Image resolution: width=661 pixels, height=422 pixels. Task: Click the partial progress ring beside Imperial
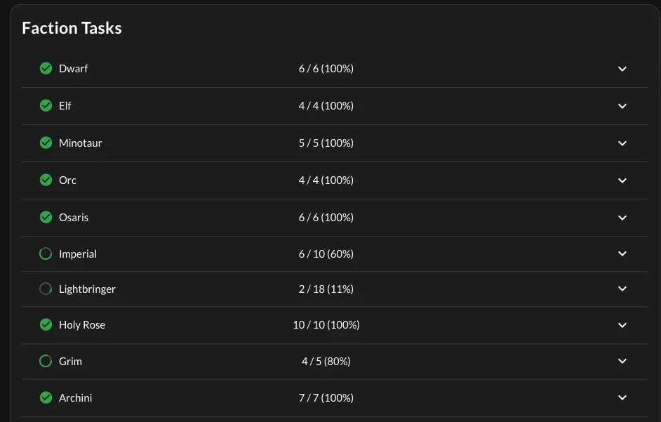pos(46,253)
